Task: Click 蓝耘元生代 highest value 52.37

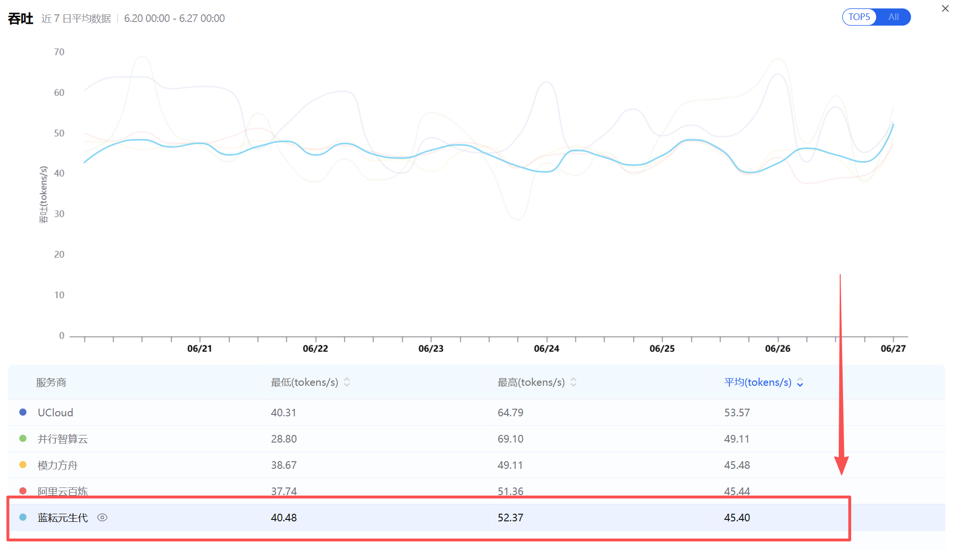Action: pos(511,518)
